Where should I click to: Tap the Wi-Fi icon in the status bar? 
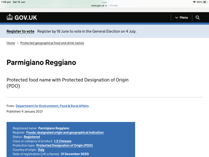click(195, 2)
